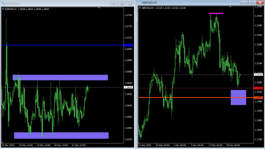Maximize the GBPUSD,H4 chart window
The width and height of the screenshot is (265, 149).
tap(252, 2)
